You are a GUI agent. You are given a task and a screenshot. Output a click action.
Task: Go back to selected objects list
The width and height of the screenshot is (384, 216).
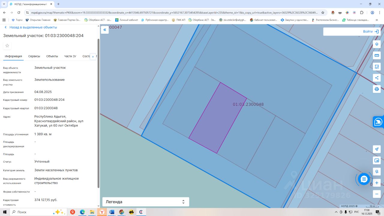tap(31, 27)
